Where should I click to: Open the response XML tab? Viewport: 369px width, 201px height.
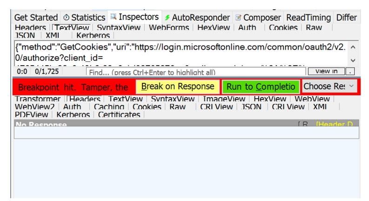(x=320, y=107)
